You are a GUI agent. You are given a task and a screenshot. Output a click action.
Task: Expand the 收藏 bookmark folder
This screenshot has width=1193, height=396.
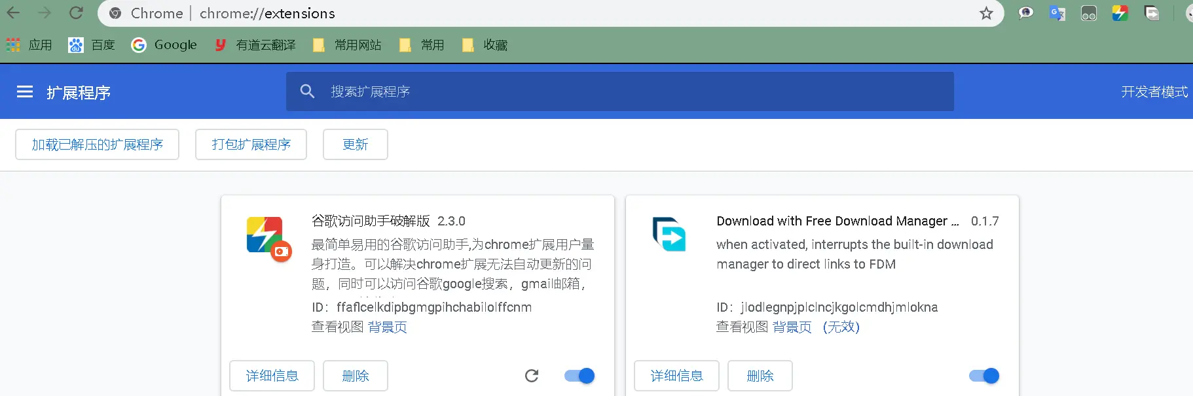coord(485,44)
